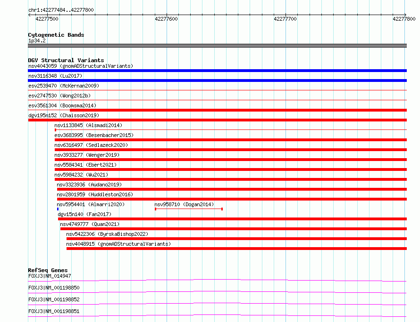The height and width of the screenshot is (322, 420).
Task: Click the blue bar under nsv4043059
Action: [217, 71]
